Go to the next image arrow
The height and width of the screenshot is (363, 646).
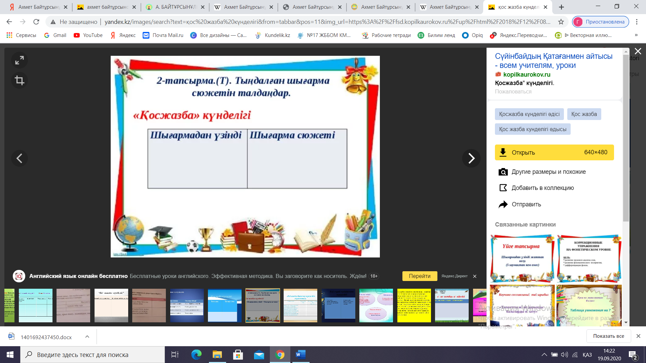[x=471, y=158]
